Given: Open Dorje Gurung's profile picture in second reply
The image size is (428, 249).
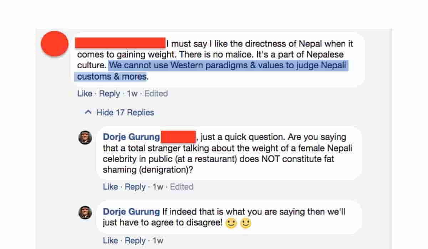Looking at the screenshot, I should click(86, 212).
